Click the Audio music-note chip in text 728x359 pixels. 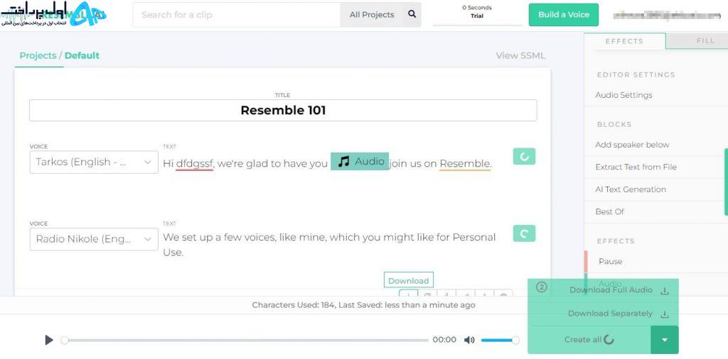point(360,161)
